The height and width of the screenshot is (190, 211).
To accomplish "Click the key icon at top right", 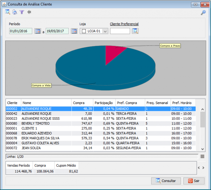I will pos(203,13).
